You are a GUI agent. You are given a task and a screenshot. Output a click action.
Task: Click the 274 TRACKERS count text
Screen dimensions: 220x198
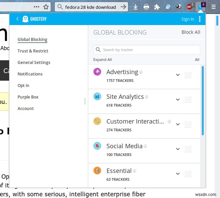tap(119, 130)
